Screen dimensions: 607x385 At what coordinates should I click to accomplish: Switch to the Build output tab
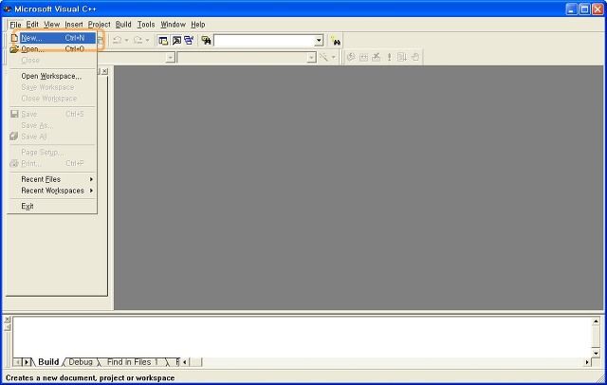(x=48, y=362)
